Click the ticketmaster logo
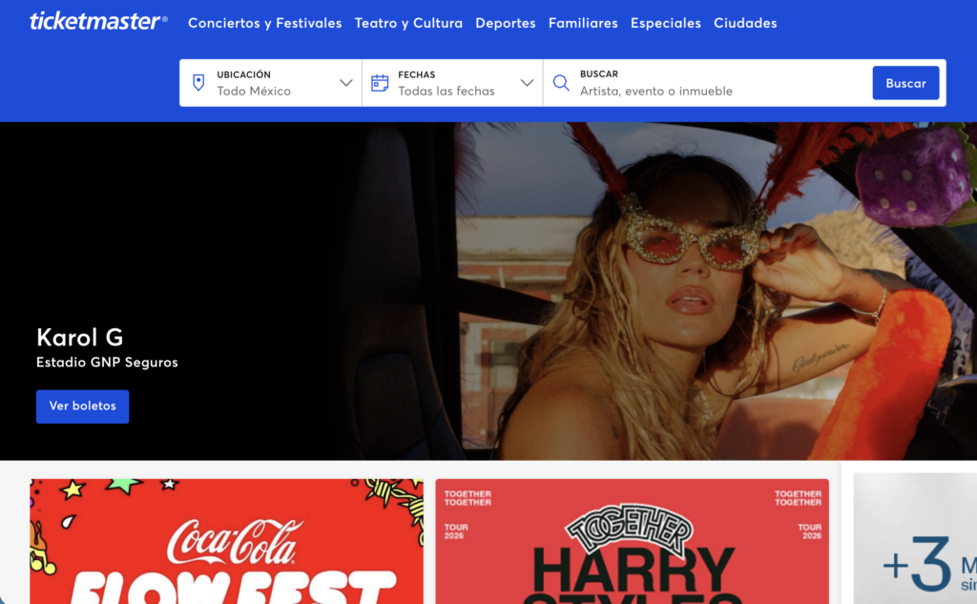Viewport: 977px width, 604px height. (x=98, y=22)
